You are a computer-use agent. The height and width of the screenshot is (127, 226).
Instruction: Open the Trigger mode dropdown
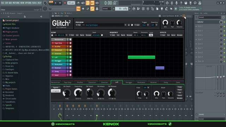(148, 25)
